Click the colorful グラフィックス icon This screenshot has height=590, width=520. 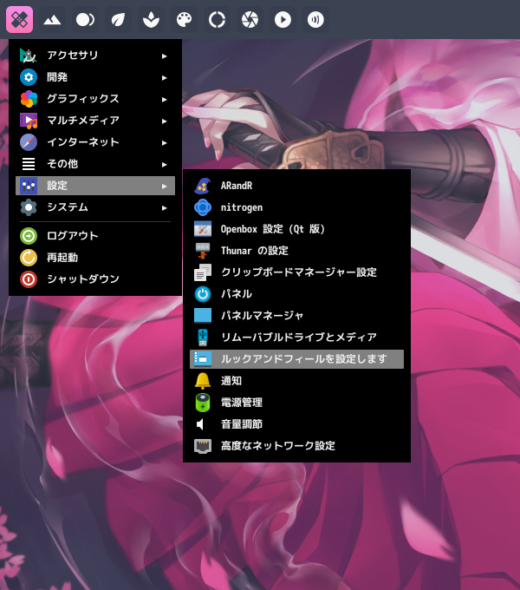[29, 99]
